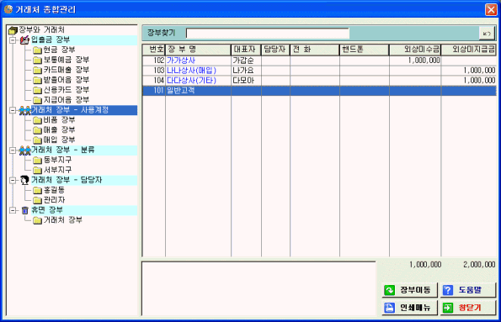The image size is (501, 322).
Task: Click the 거래처 장부 - 사용계정 people icon
Action: tap(25, 110)
